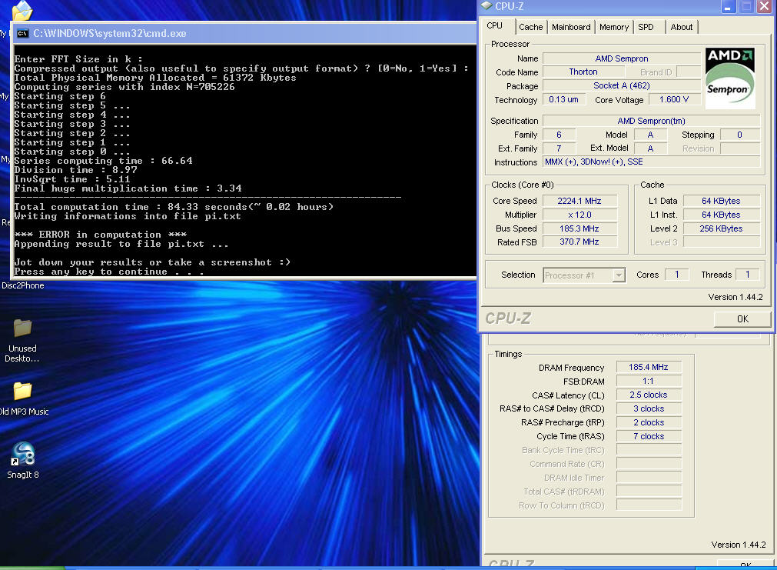
Task: Click the Multiplier value x 12.0
Action: [579, 215]
